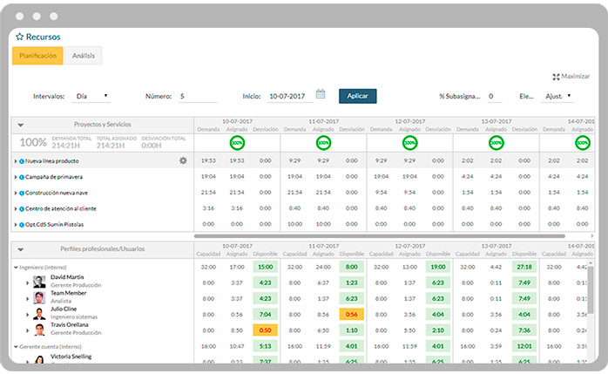Click the star icon beside Recursos
Viewport: 608px width, 374px height.
pos(19,37)
